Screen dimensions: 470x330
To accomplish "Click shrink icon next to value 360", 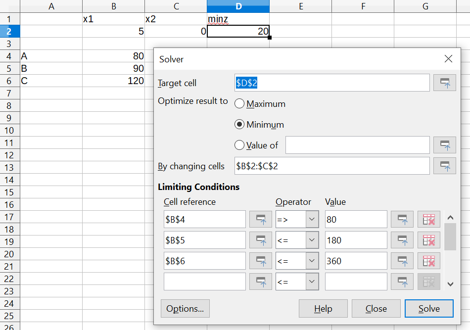I will (402, 261).
